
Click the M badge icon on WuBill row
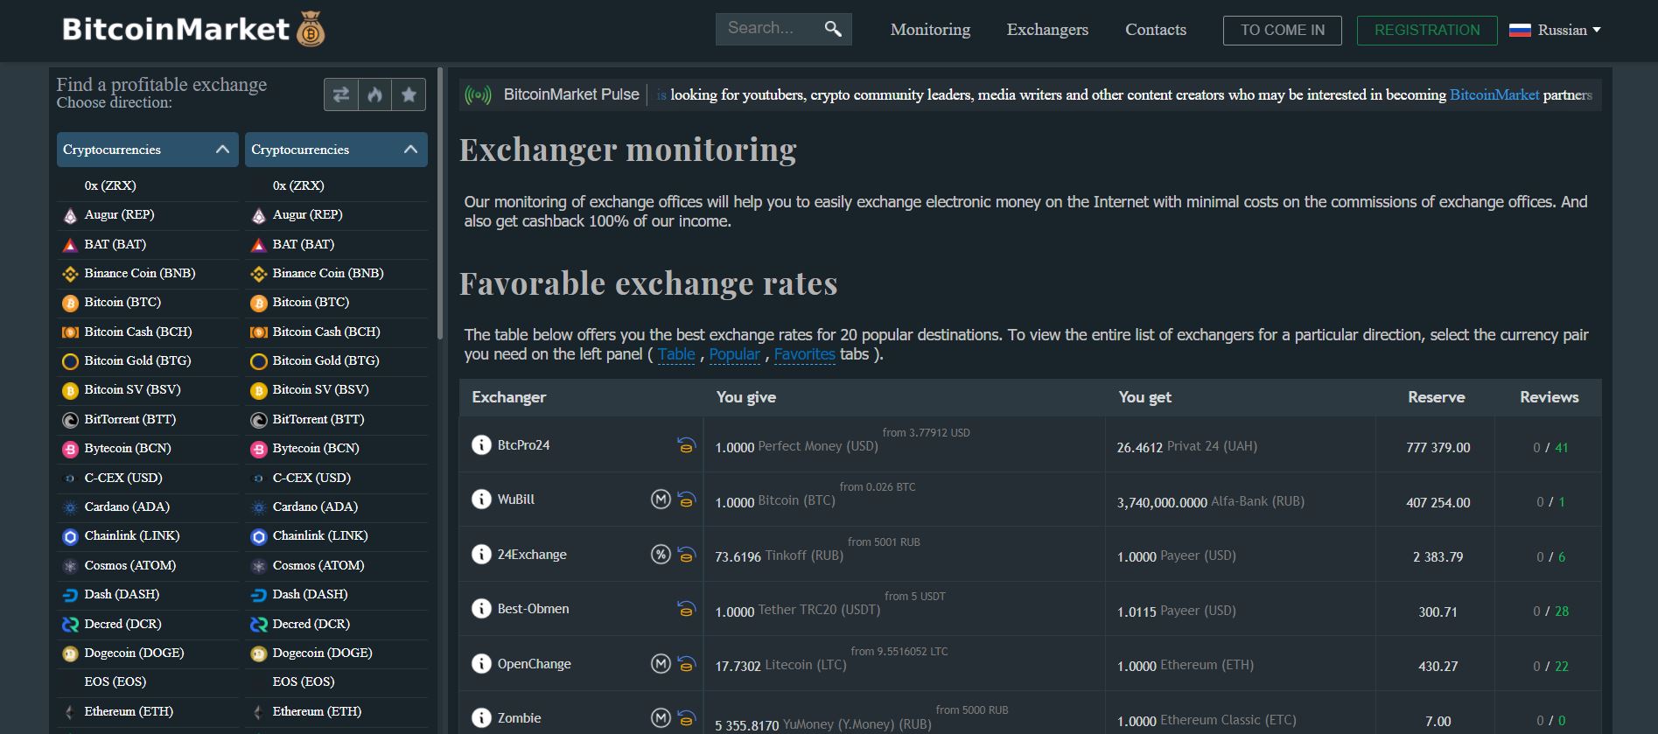661,499
